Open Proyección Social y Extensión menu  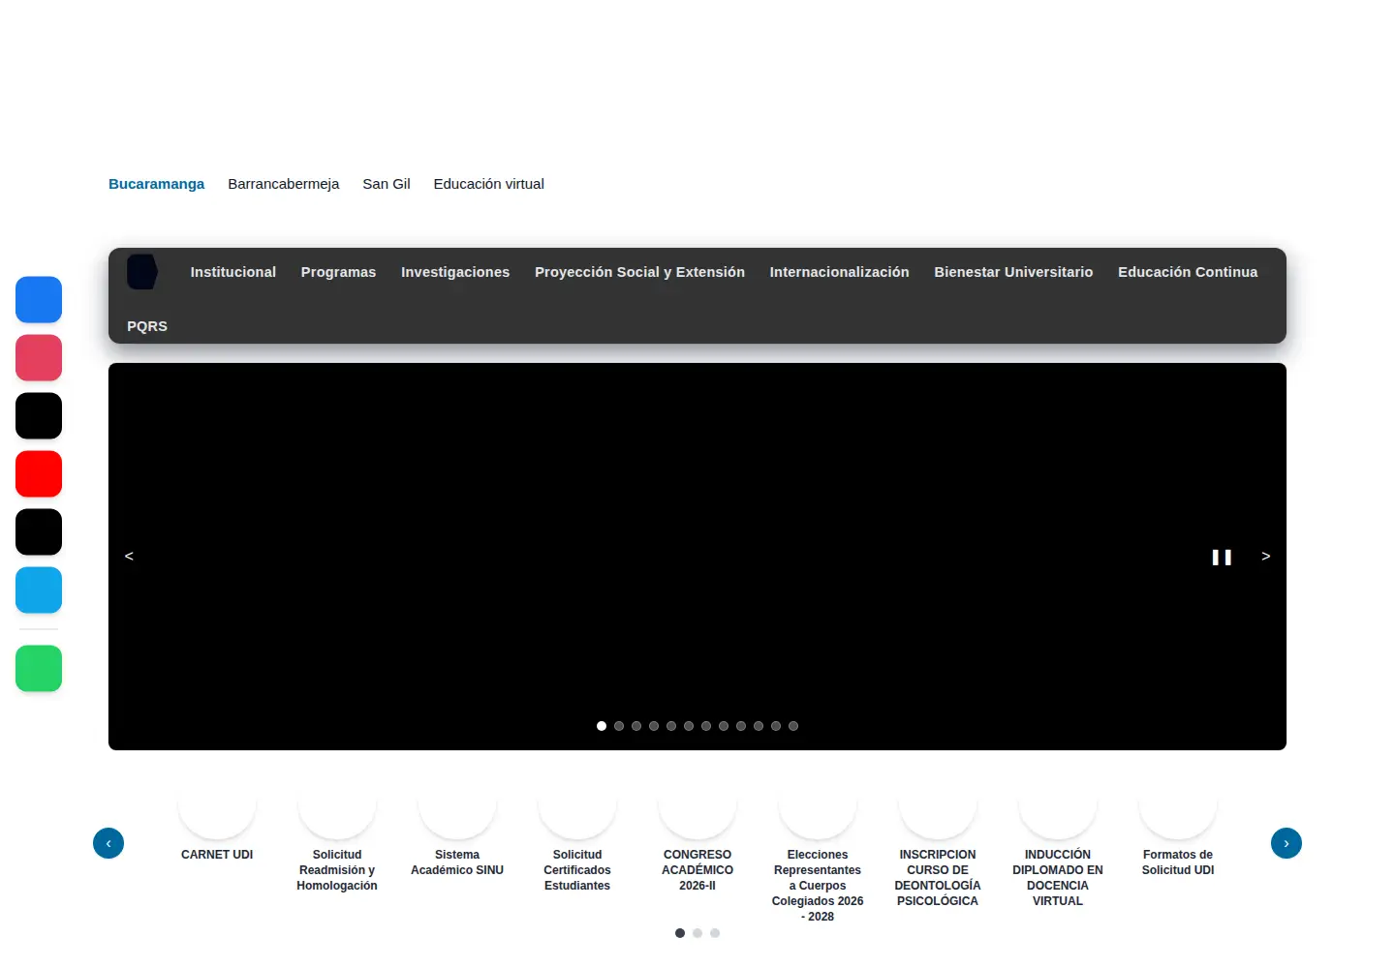coord(639,272)
